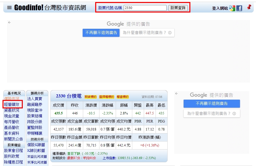The image size is (256, 166).
Task: Click the 成交金額 value 185.6 億
Action: pos(75,129)
